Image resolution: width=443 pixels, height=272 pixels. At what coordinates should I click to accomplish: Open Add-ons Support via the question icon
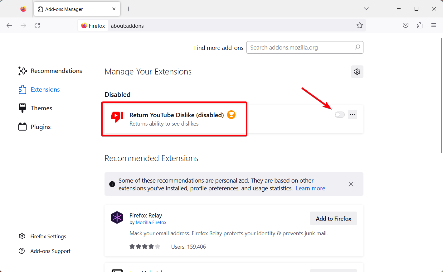50,251
